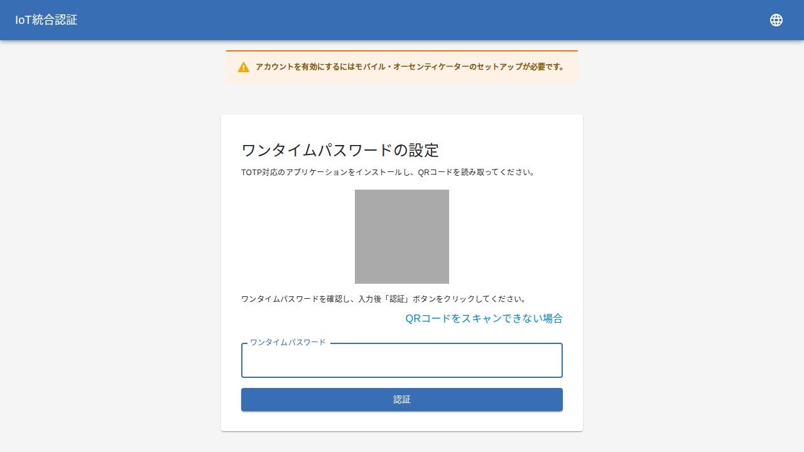The height and width of the screenshot is (452, 804).
Task: Open the language selector globe icon
Action: (776, 20)
